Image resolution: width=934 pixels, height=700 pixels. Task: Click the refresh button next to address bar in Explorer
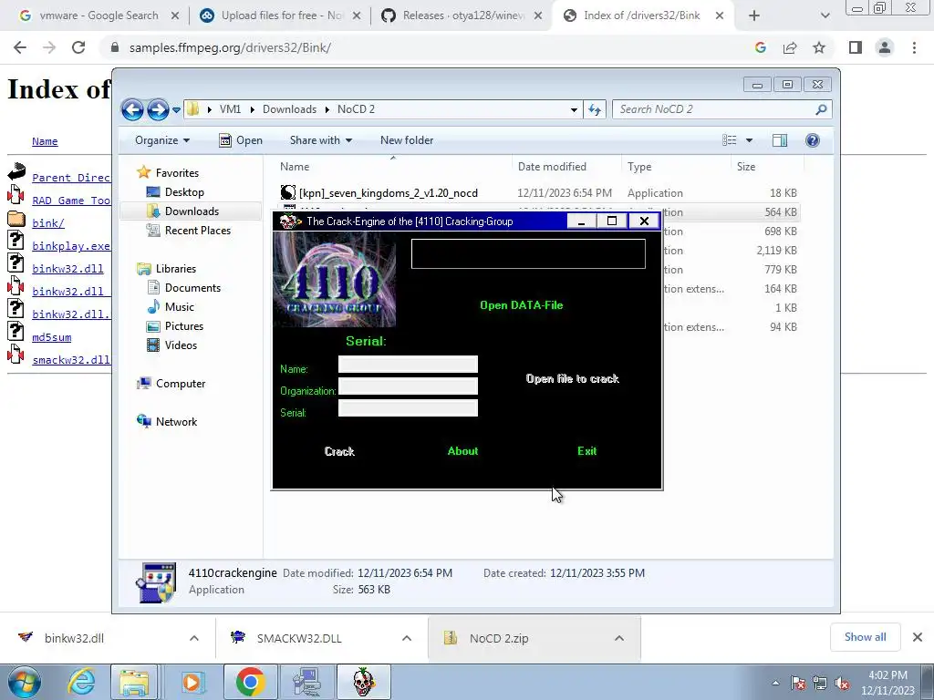(595, 109)
